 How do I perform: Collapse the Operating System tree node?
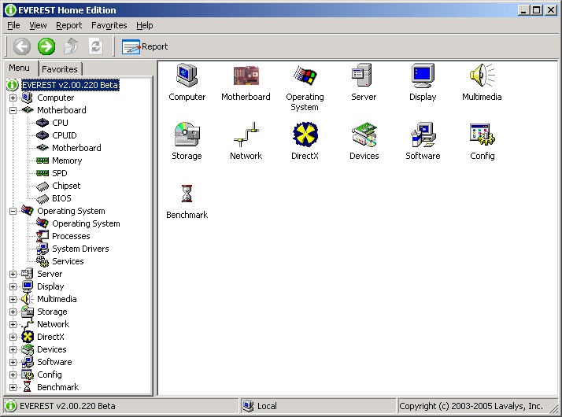click(13, 211)
